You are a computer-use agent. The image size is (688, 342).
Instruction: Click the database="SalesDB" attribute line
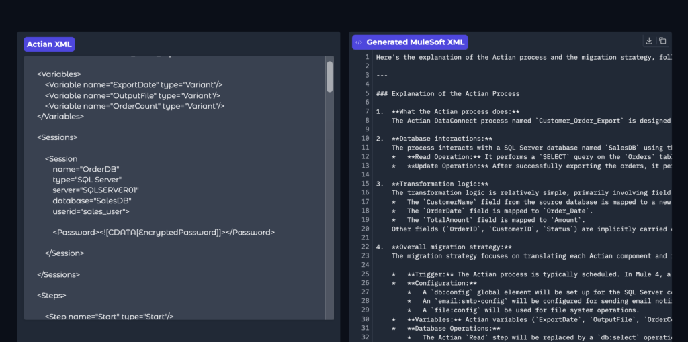[x=92, y=201]
